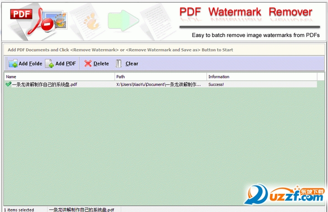Click the red X Delete icon
The image size is (328, 212).
pyautogui.click(x=88, y=63)
